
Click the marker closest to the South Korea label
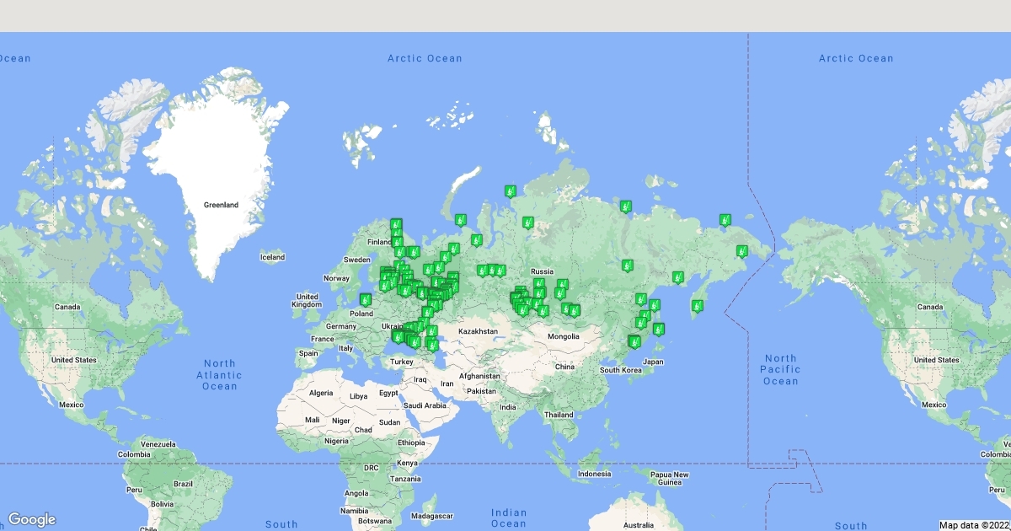click(632, 341)
